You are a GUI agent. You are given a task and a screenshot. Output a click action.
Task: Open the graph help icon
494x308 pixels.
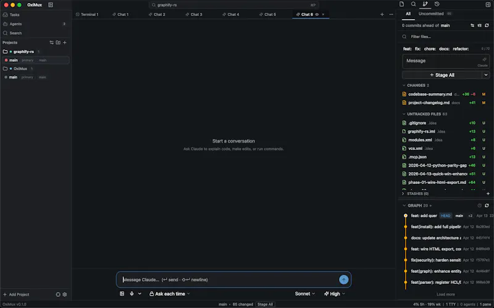[480, 206]
